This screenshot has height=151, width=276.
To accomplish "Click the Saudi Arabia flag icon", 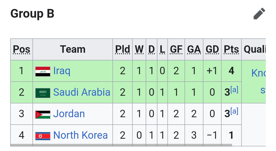I will [43, 93].
